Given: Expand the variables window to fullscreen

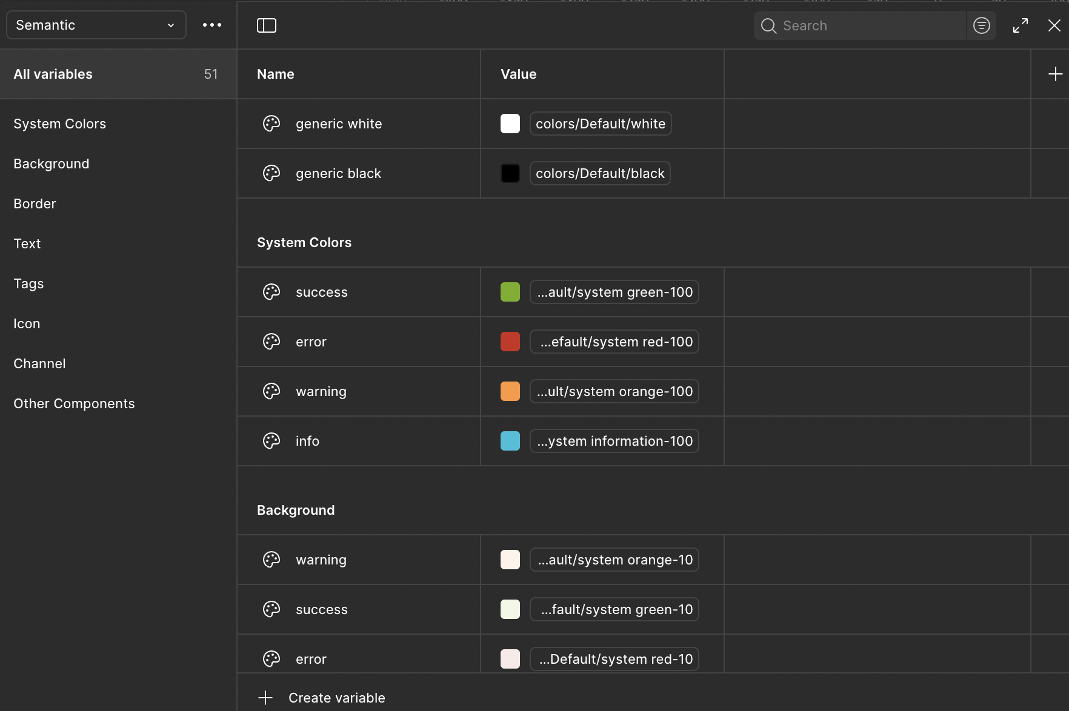Looking at the screenshot, I should click(x=1021, y=25).
